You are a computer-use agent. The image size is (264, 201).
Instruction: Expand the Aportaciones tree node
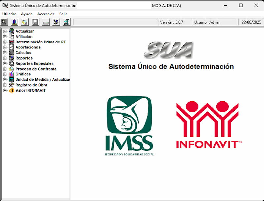tap(5, 47)
